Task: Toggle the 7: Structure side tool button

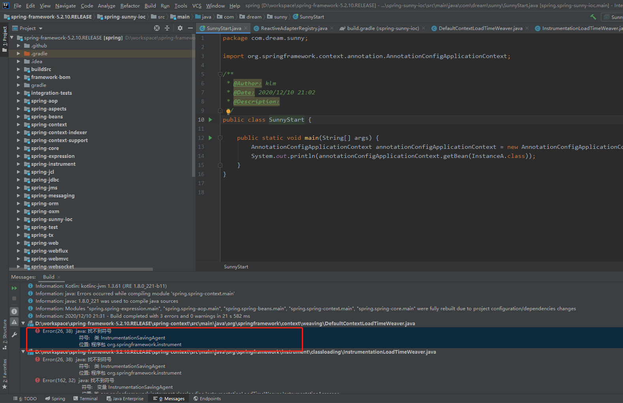Action: pos(4,334)
